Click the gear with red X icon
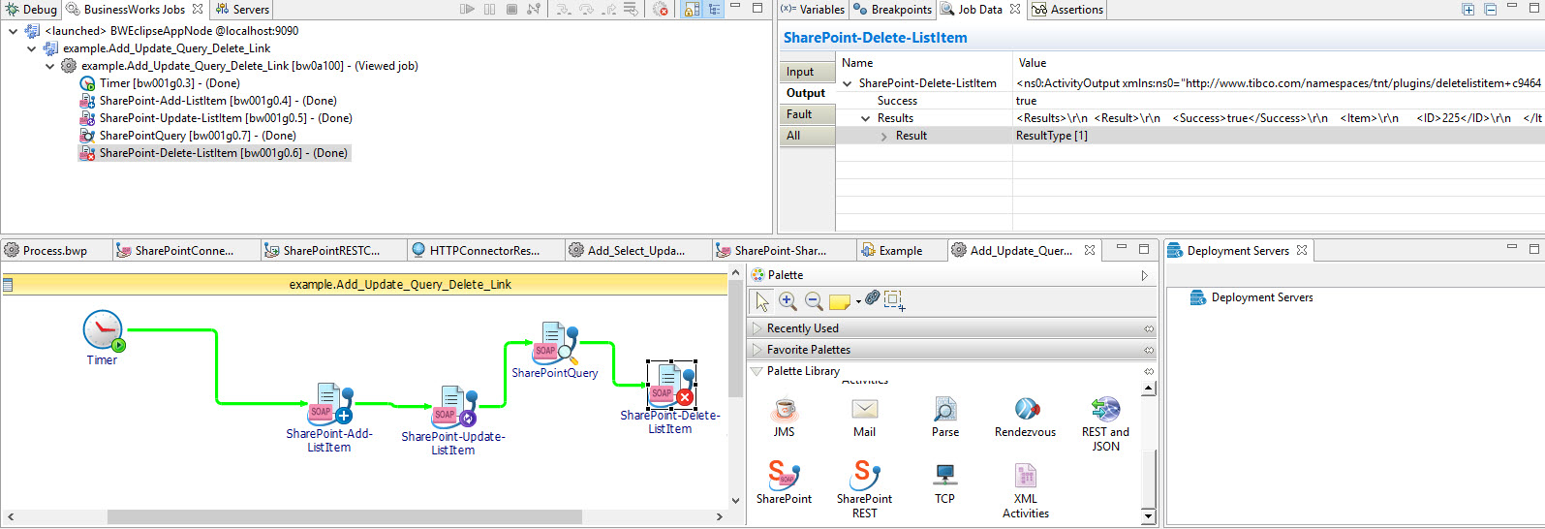The width and height of the screenshot is (1545, 529). [x=661, y=9]
